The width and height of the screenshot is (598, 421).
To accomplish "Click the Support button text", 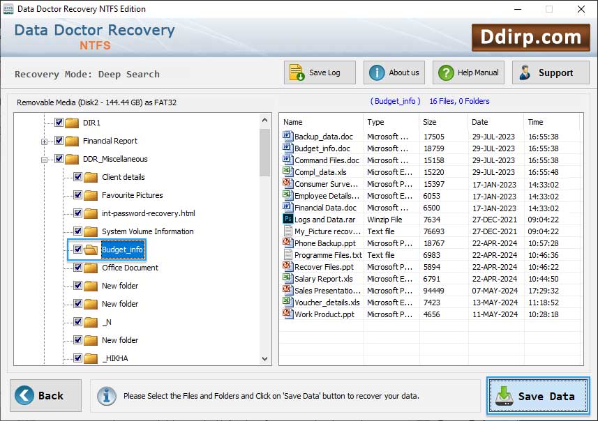I will pos(555,72).
